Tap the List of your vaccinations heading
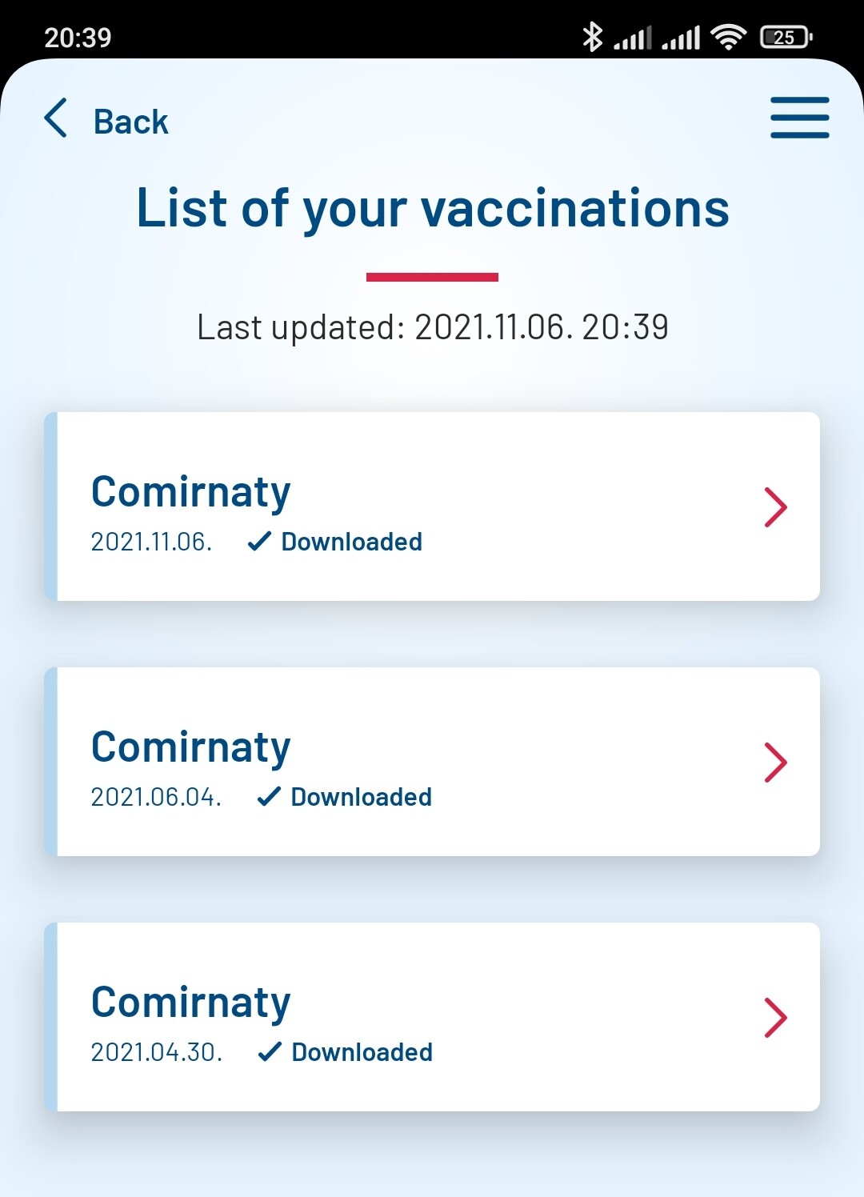864x1197 pixels. 433,208
